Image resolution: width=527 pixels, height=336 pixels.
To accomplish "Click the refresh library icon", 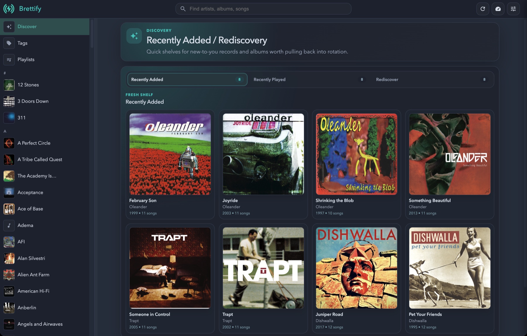I will (x=483, y=9).
